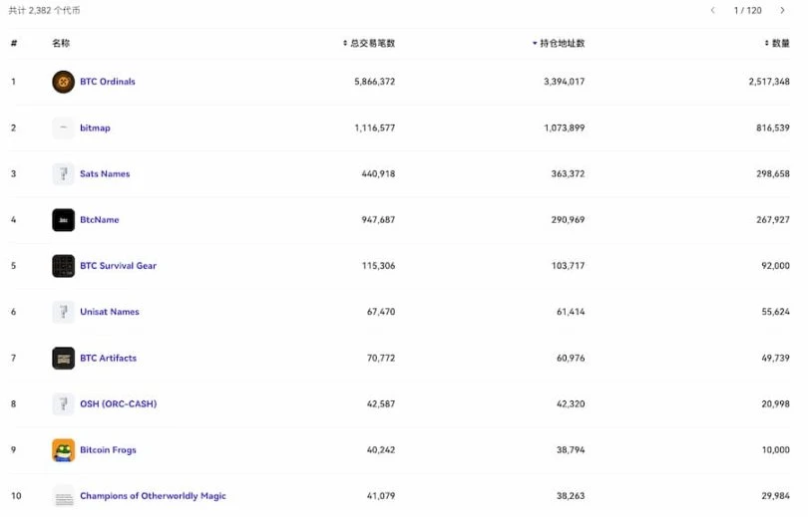The height and width of the screenshot is (517, 808).
Task: Click the Sats Names placeholder icon
Action: point(63,173)
